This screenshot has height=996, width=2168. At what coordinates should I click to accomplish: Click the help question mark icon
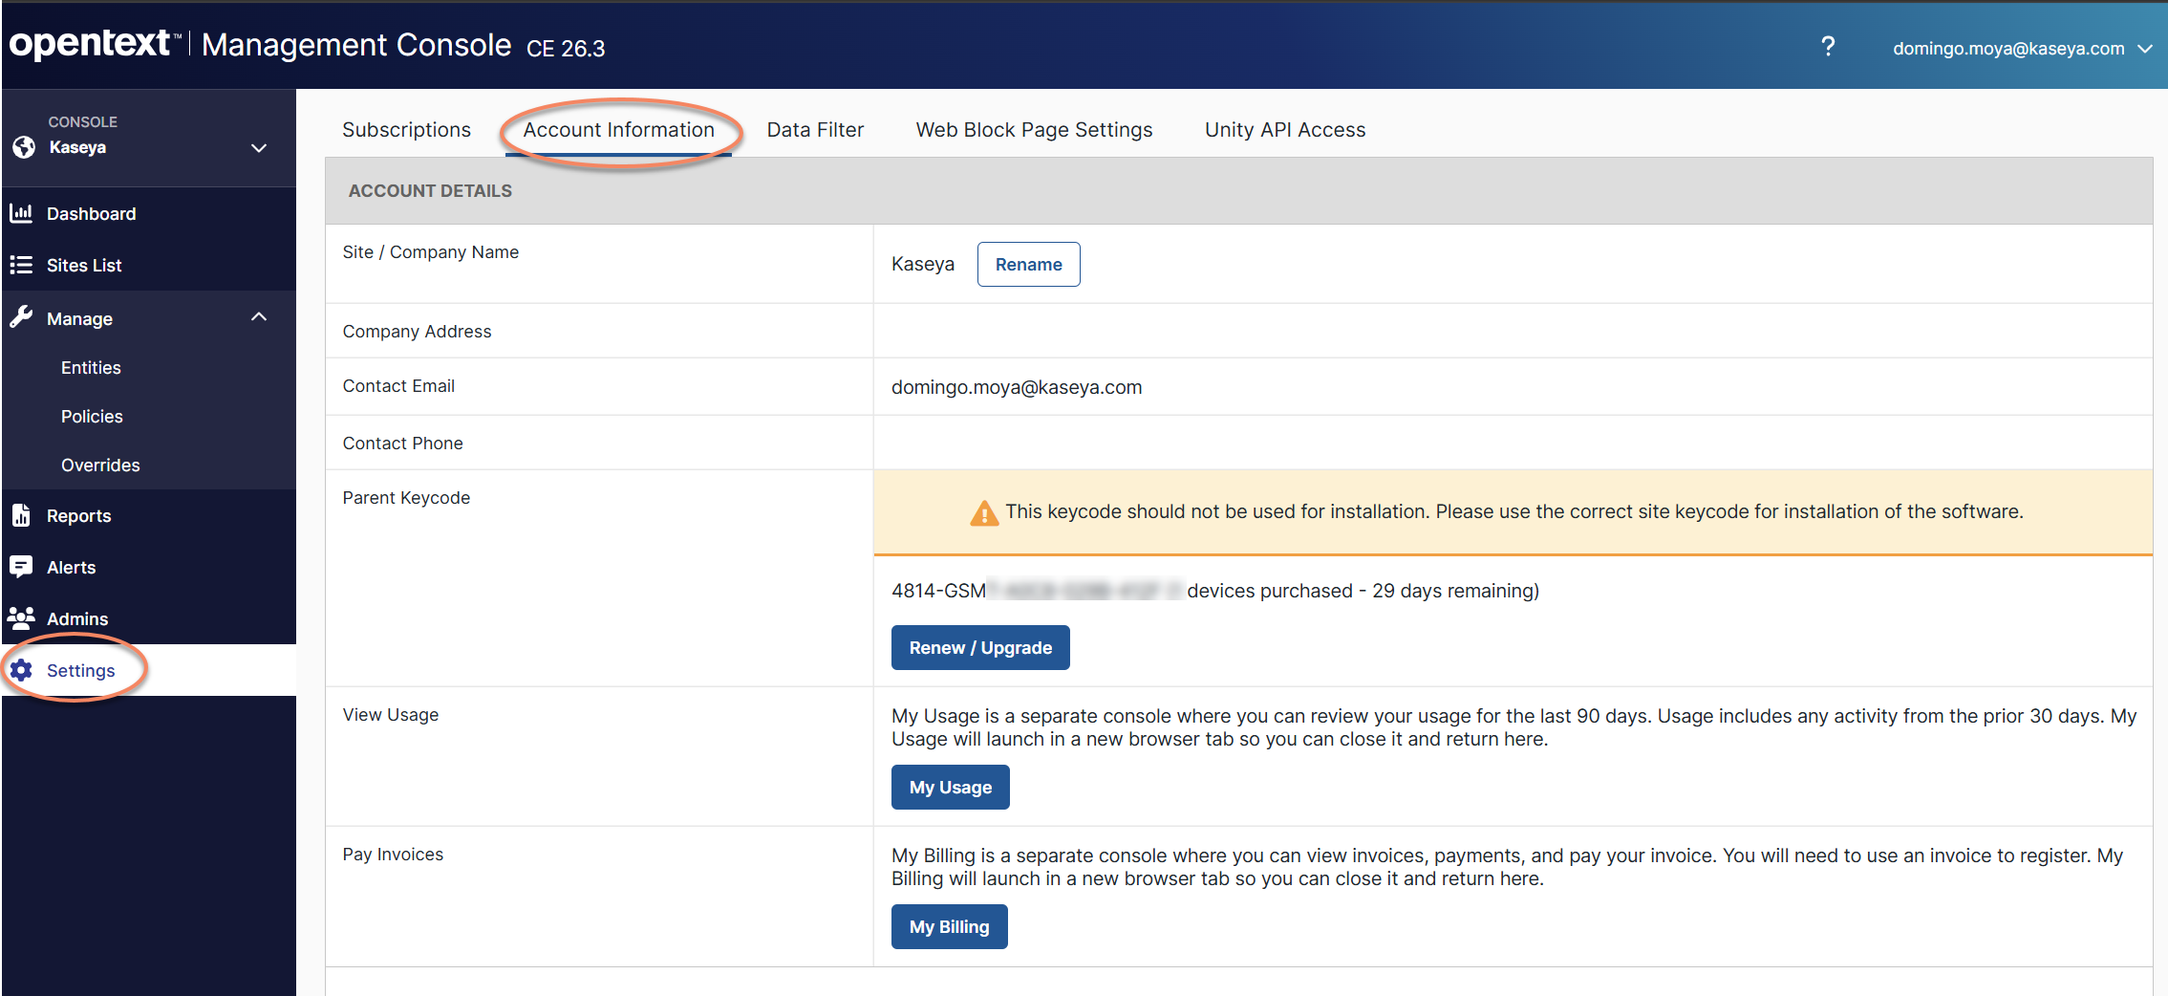click(x=1827, y=47)
